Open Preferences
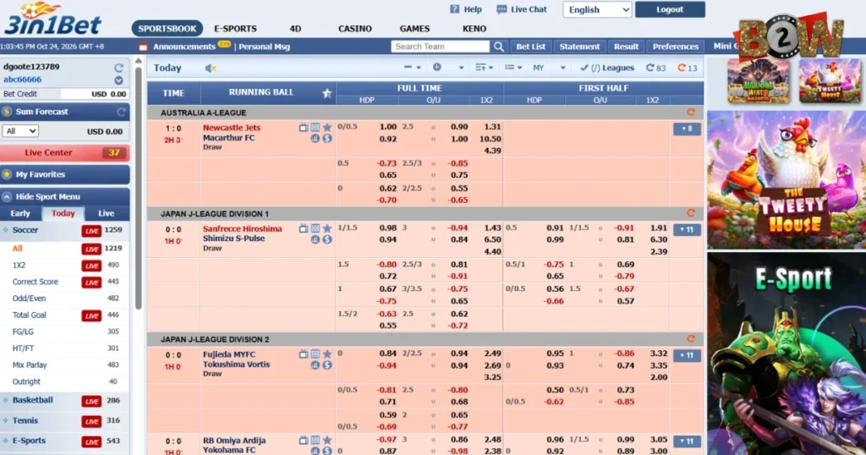Screen dimensions: 866x455 (676, 47)
